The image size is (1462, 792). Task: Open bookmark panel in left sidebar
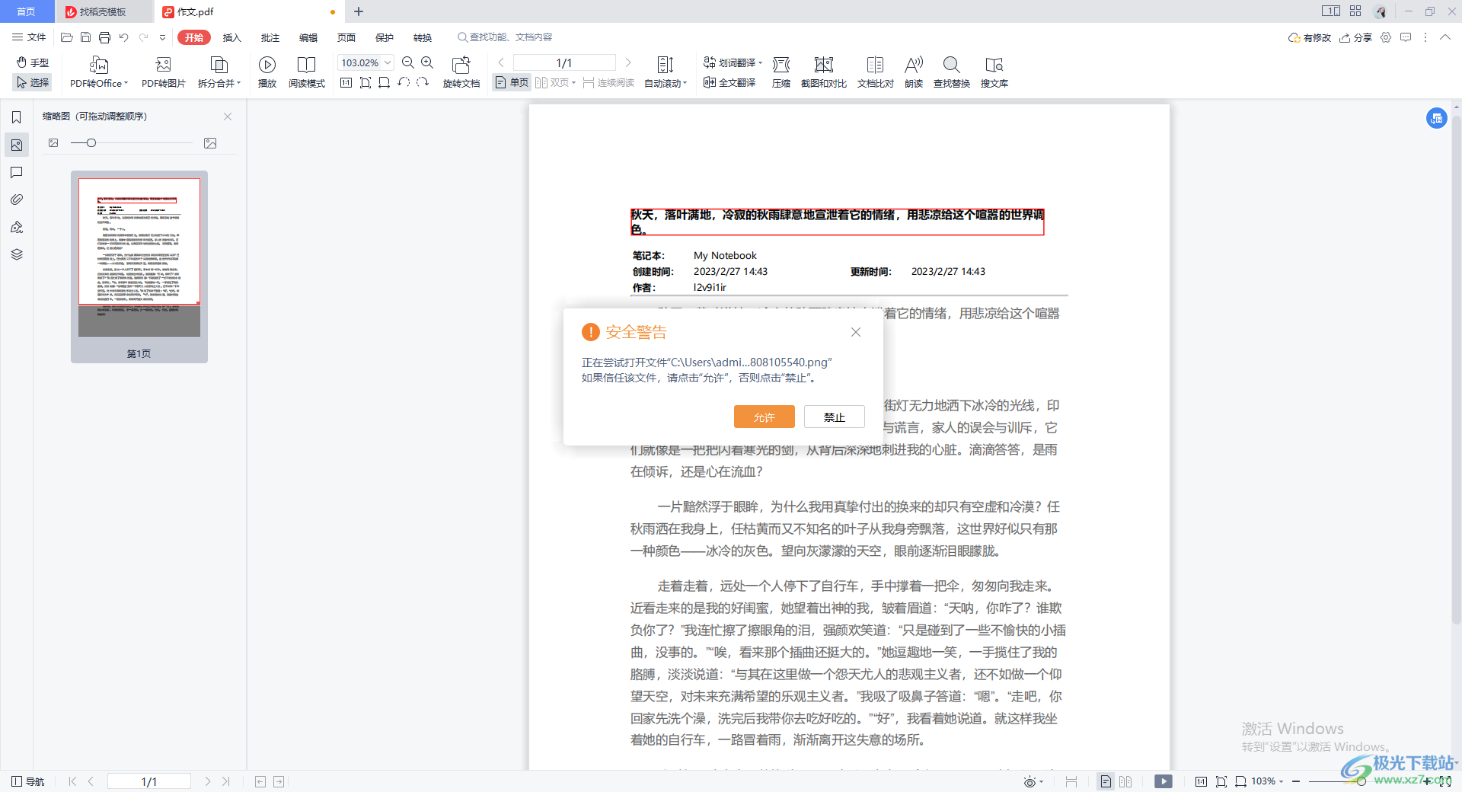point(16,117)
